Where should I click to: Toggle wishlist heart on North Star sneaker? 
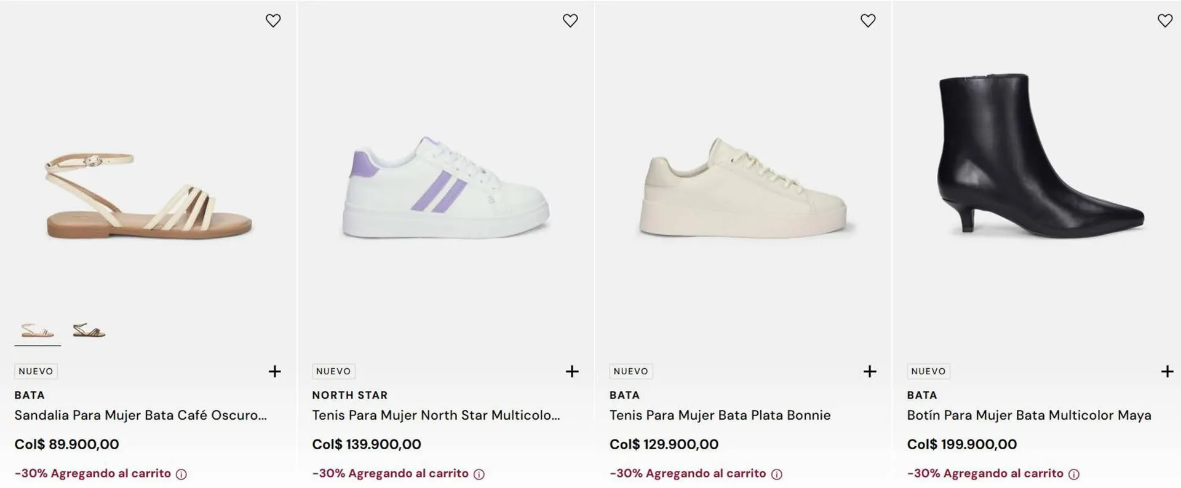[x=570, y=21]
